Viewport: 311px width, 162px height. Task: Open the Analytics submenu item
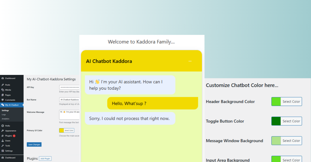tap(5, 119)
